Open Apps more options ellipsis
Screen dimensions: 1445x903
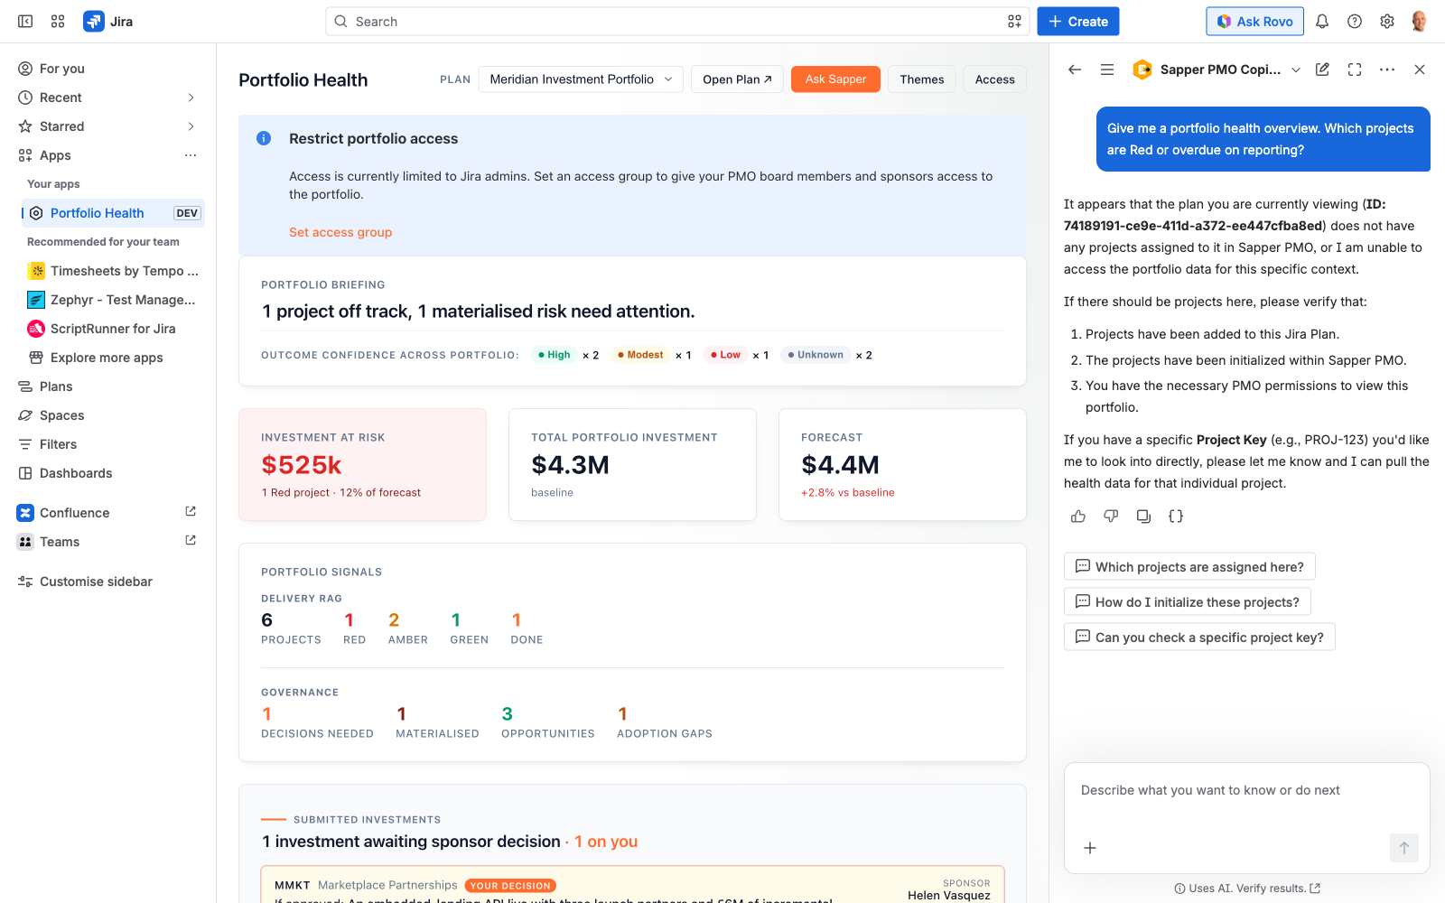click(x=191, y=155)
